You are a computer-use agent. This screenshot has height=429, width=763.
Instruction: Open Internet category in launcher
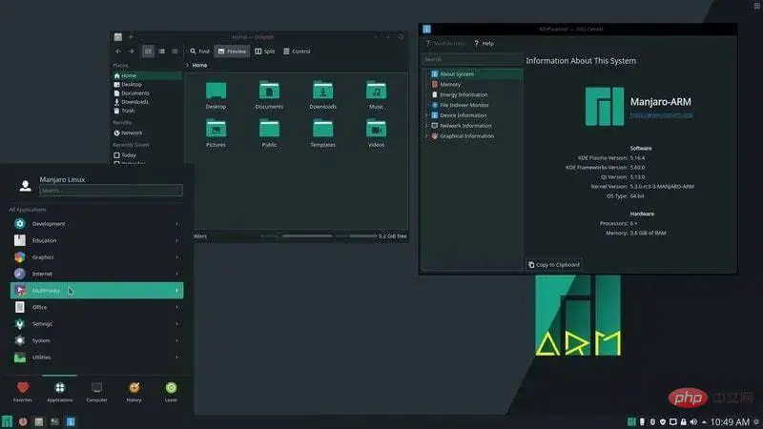97,274
